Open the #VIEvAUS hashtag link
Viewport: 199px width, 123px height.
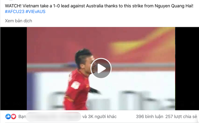point(35,11)
